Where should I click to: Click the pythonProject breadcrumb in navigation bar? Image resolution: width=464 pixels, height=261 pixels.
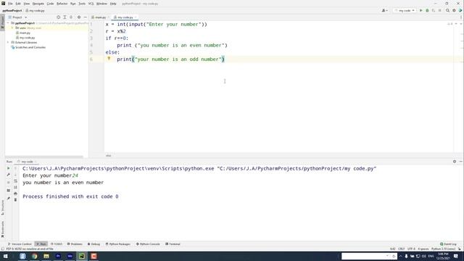tap(12, 10)
